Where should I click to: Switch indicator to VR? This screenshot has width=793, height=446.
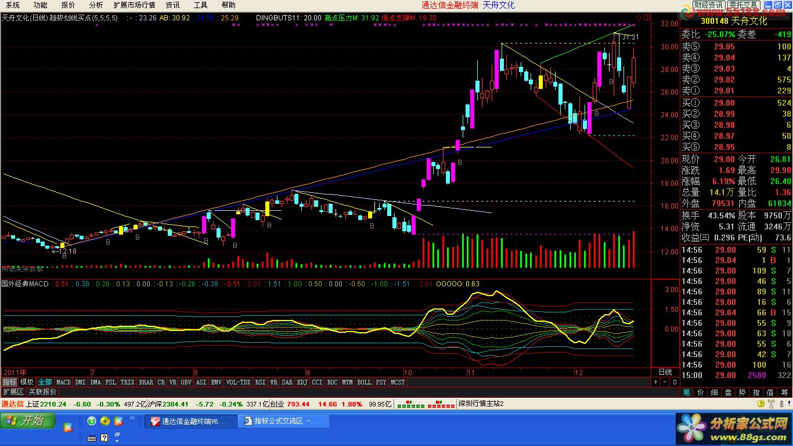pyautogui.click(x=173, y=382)
